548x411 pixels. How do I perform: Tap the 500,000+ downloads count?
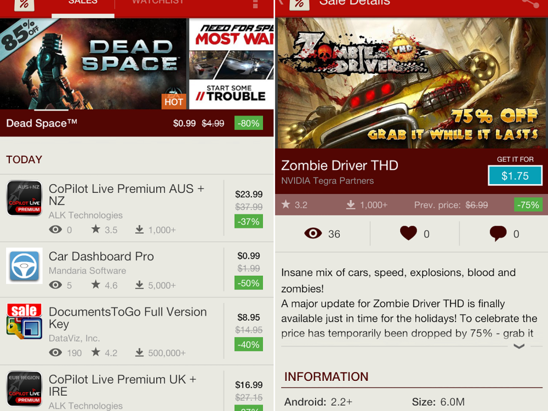pyautogui.click(x=167, y=353)
